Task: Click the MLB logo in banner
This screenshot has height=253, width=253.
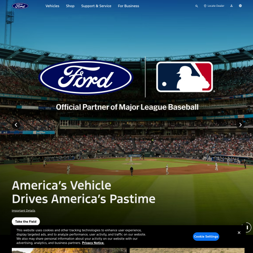Action: tap(185, 77)
